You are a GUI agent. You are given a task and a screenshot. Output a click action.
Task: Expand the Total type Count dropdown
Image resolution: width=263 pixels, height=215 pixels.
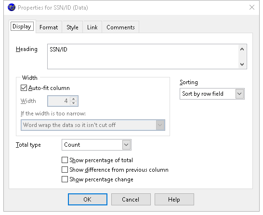click(126, 145)
